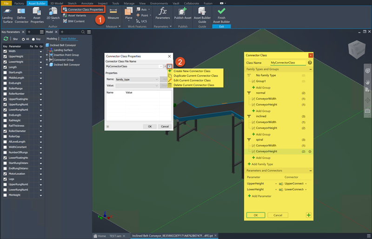Open BIM Content
Viewport: 372px width, 239px height.
(x=74, y=21)
